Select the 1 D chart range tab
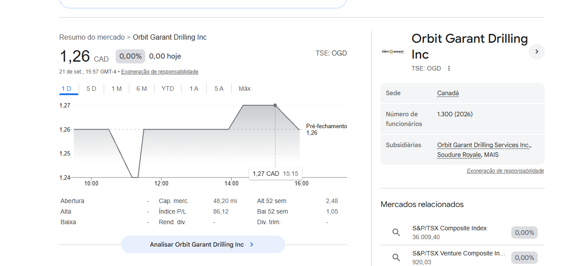Screen dimensions: 581x266 pyautogui.click(x=66, y=89)
